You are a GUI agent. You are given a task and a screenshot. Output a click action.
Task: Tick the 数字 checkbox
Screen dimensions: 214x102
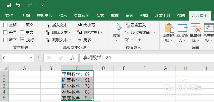pos(5,40)
